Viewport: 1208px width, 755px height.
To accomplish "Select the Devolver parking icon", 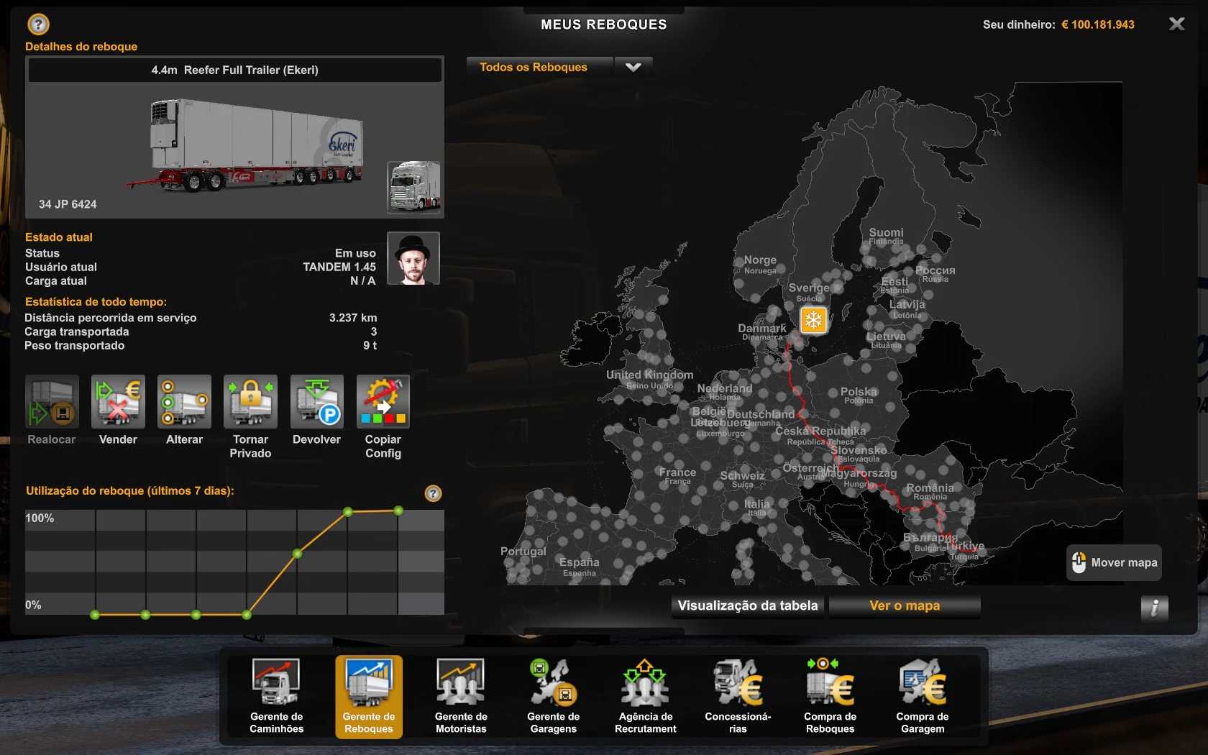I will coord(316,401).
